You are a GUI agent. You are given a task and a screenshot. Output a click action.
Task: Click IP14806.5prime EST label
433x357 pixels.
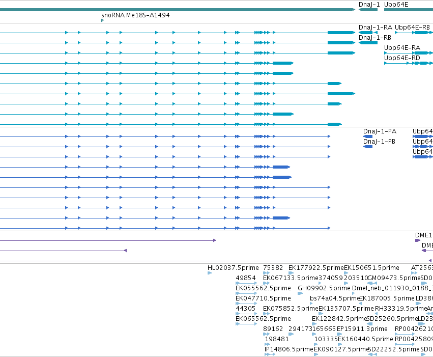click(288, 349)
